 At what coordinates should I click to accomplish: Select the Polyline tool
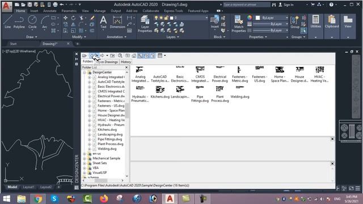[x=19, y=22]
